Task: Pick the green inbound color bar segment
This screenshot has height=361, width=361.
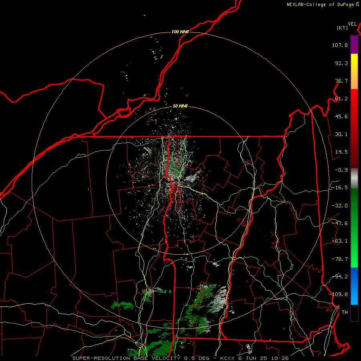Action: coord(354,228)
